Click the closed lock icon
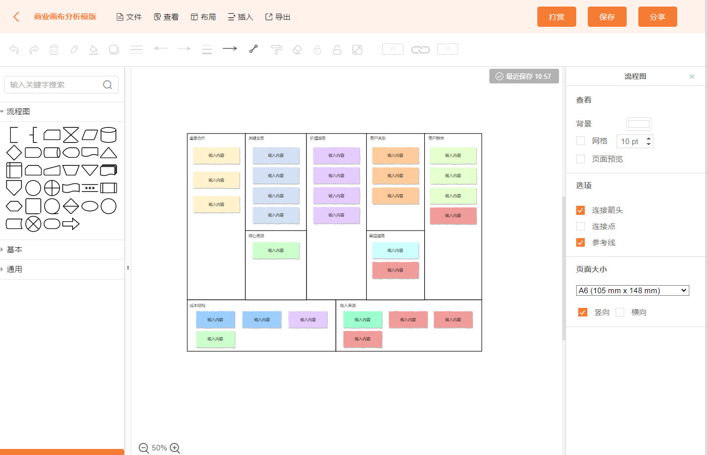 [x=317, y=50]
